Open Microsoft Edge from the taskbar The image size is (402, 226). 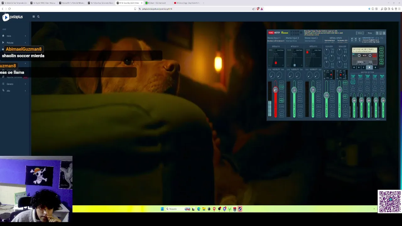pos(199,209)
